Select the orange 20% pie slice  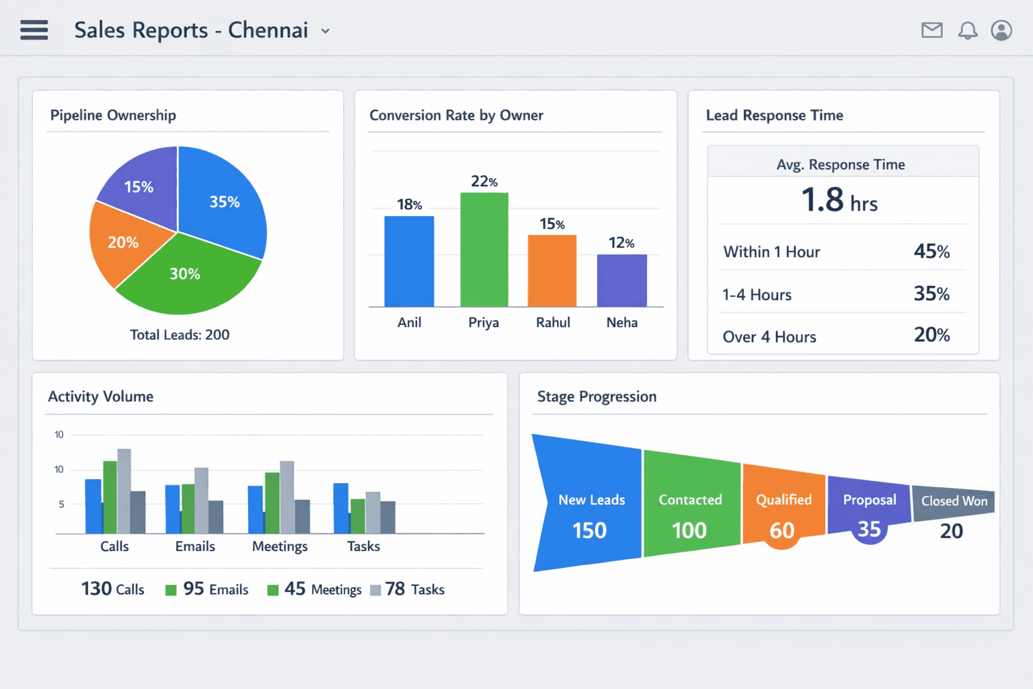[x=124, y=242]
